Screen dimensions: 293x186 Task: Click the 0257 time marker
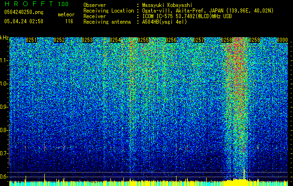pyautogui.click(x=198, y=40)
